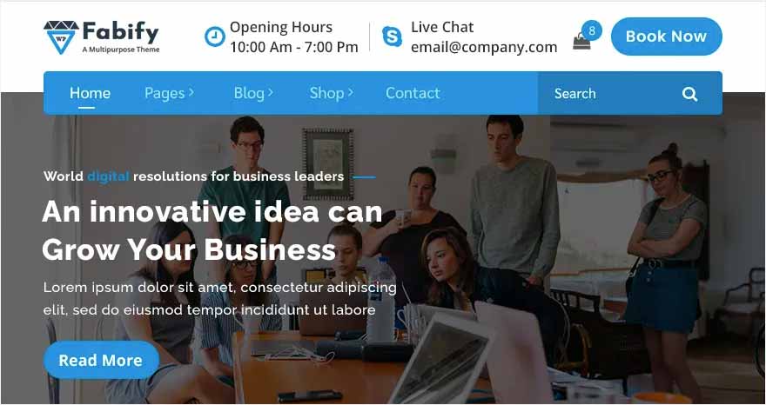This screenshot has width=766, height=405.
Task: Open the Contact menu item
Action: click(x=413, y=93)
